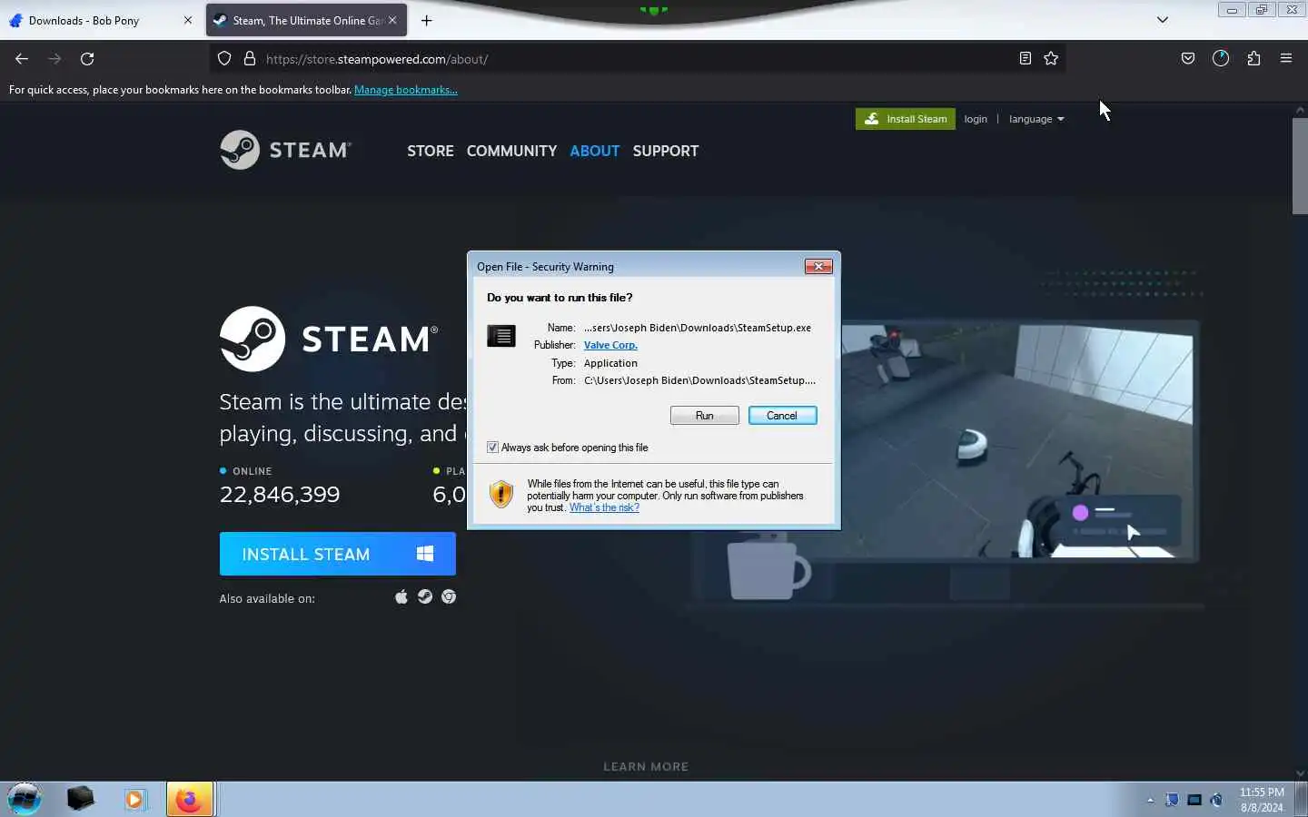
Task: Click the Action Center flag tray icon
Action: 1172,800
